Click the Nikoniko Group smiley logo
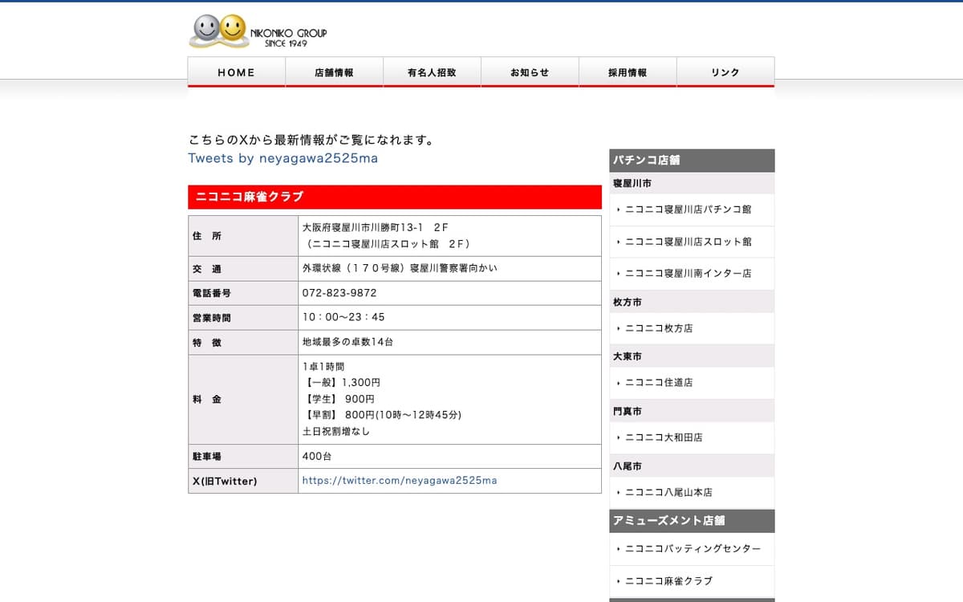Viewport: 963px width, 602px height. point(258,32)
